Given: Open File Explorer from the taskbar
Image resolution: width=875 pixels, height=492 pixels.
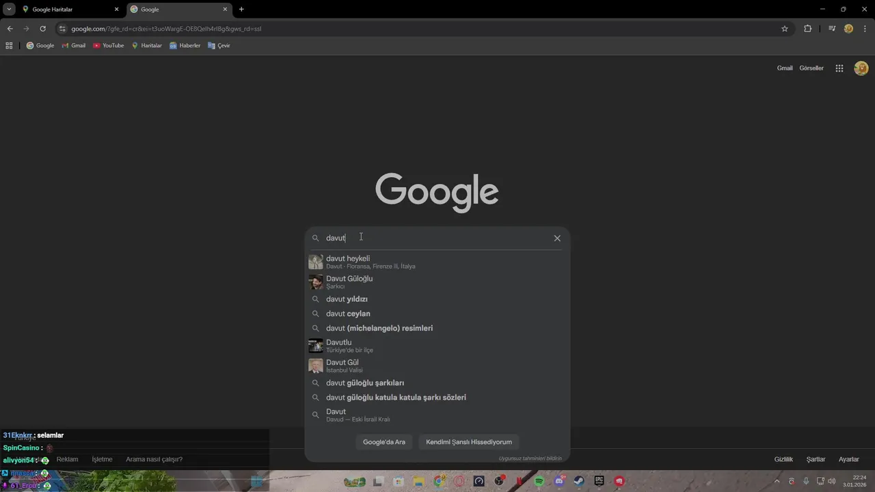Looking at the screenshot, I should coord(418,481).
